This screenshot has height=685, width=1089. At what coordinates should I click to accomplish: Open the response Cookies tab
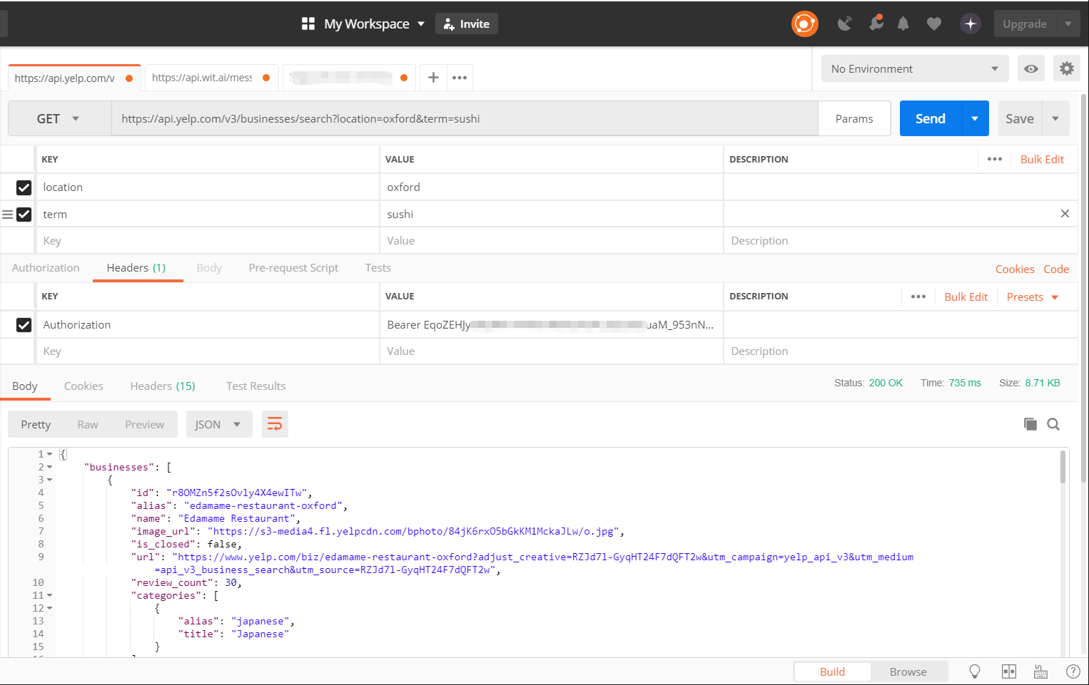pos(83,386)
